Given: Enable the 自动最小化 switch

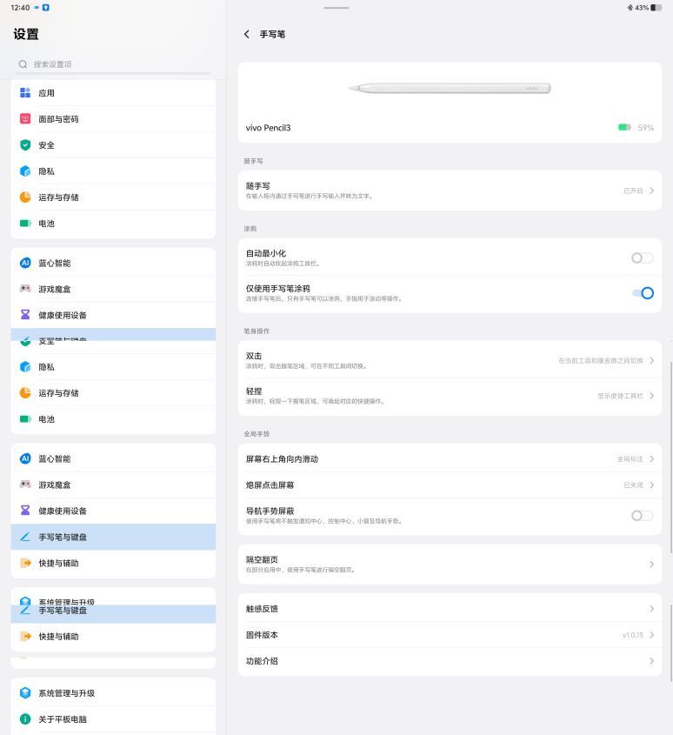Looking at the screenshot, I should pyautogui.click(x=642, y=257).
